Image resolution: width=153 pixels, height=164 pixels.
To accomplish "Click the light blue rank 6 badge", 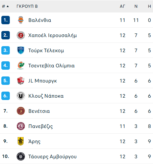I will (5, 96).
